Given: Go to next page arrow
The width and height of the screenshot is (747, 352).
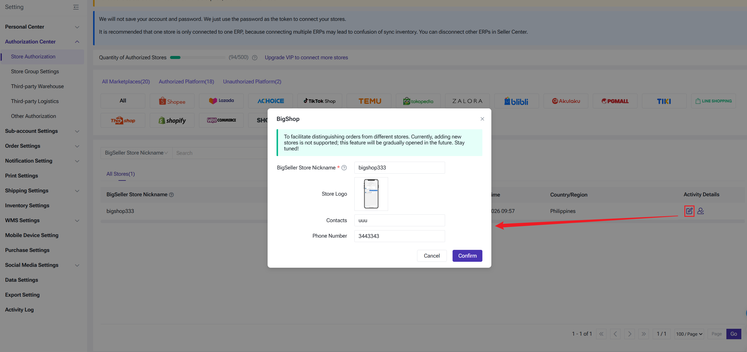Looking at the screenshot, I should (x=629, y=334).
